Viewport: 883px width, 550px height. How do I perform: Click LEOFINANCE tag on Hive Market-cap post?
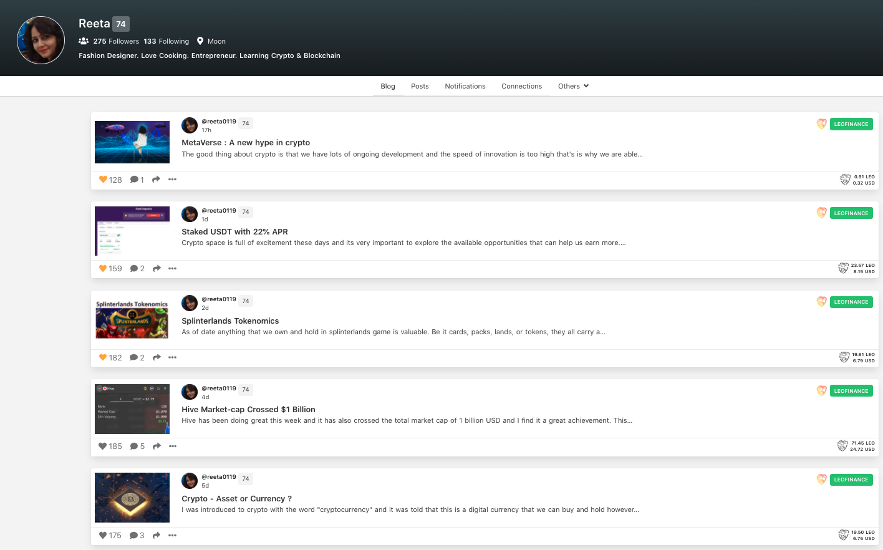click(x=851, y=391)
